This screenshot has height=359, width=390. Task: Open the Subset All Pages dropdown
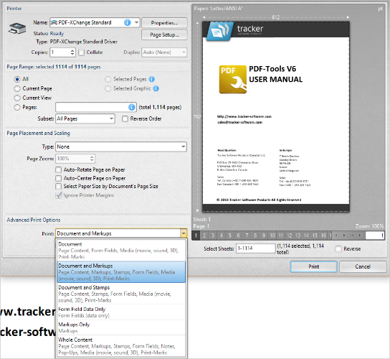[111, 119]
